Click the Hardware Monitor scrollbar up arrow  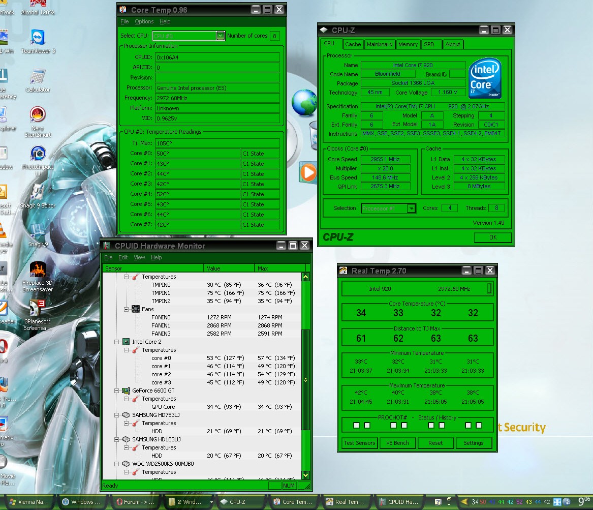(305, 277)
